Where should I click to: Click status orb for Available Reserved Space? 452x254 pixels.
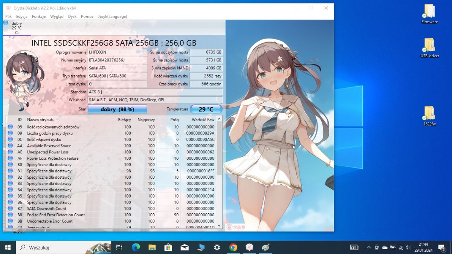coord(10,146)
